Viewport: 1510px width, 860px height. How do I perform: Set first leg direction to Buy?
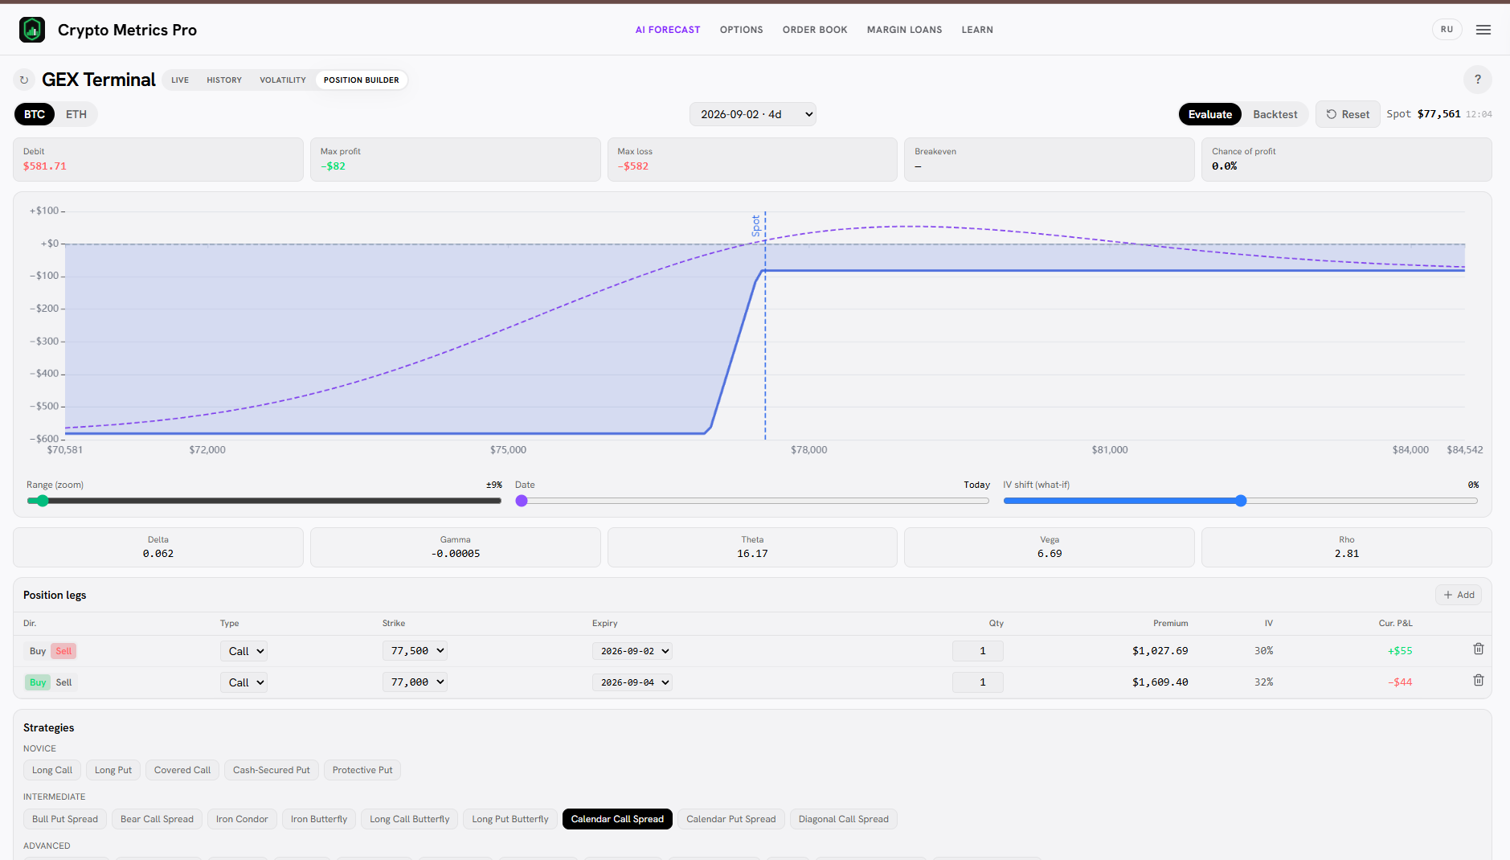(38, 651)
